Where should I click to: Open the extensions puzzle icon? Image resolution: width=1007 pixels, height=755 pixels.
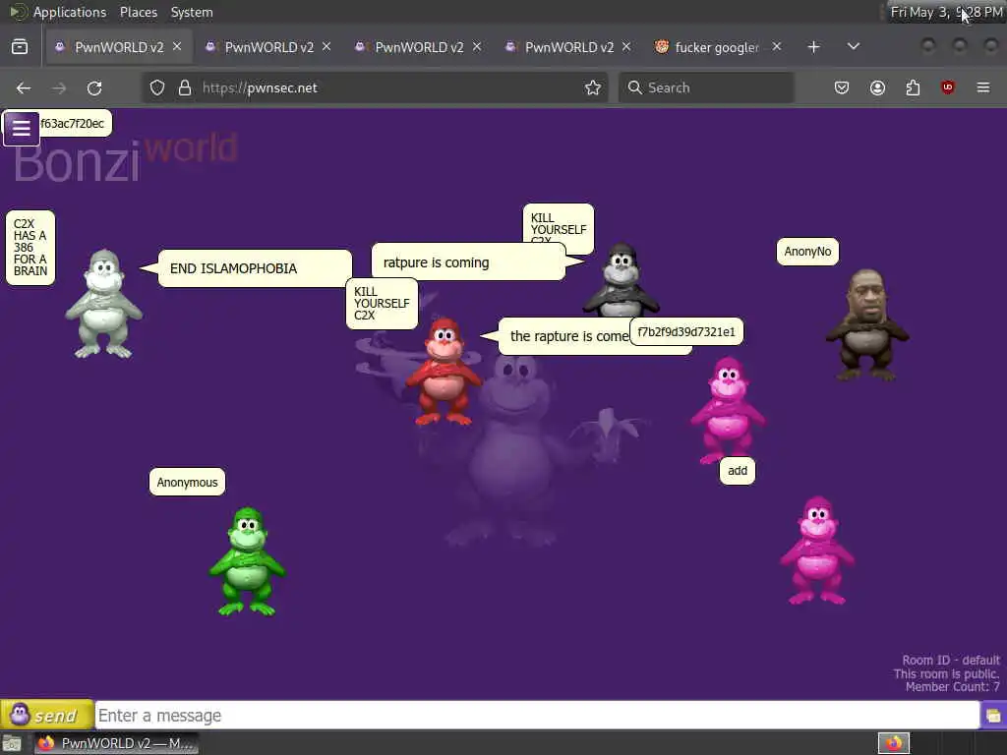[x=913, y=87]
